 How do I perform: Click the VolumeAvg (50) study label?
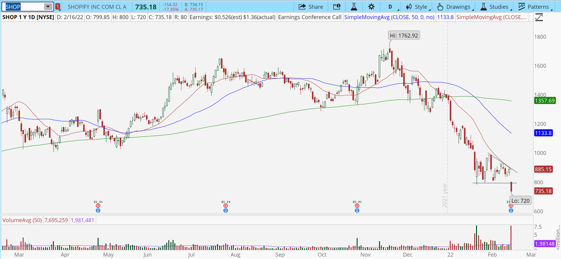[x=22, y=220]
